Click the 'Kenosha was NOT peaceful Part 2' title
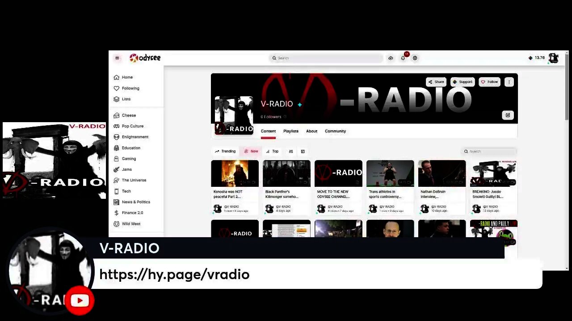572x321 pixels. tap(228, 194)
